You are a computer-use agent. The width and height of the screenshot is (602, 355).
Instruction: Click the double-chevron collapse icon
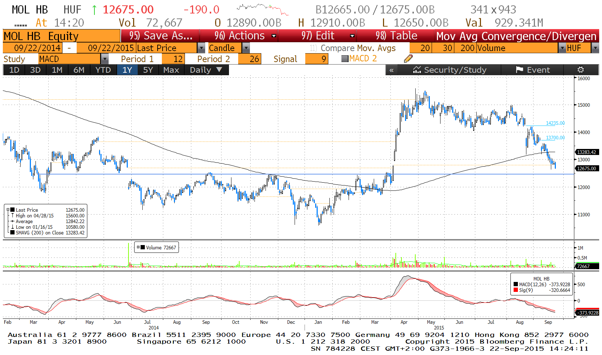tap(391, 70)
